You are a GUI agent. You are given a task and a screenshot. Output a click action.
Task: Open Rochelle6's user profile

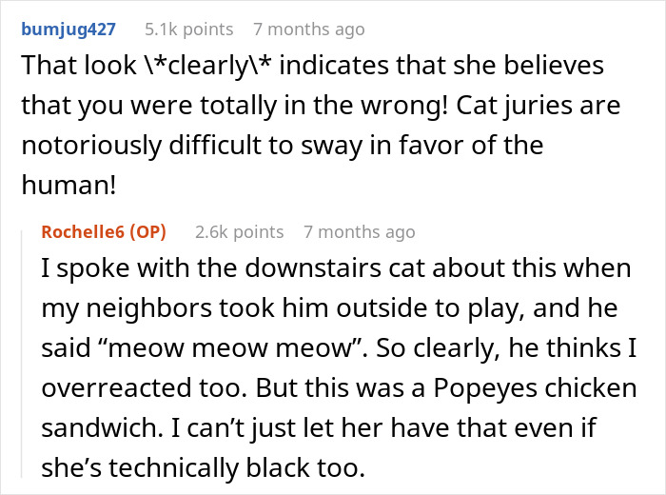(83, 231)
